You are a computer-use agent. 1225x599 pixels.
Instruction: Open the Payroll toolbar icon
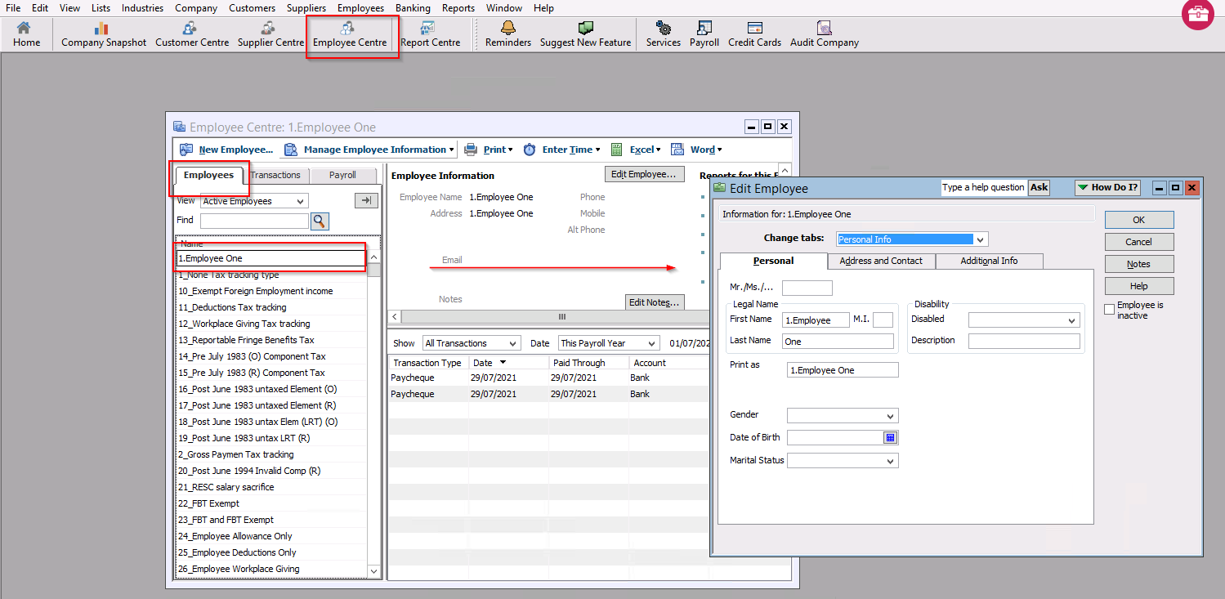click(704, 34)
